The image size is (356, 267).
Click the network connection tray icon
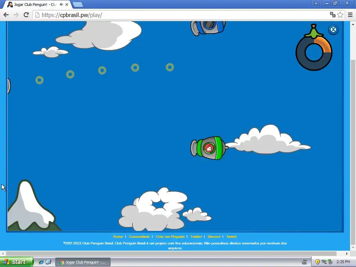tap(324, 262)
